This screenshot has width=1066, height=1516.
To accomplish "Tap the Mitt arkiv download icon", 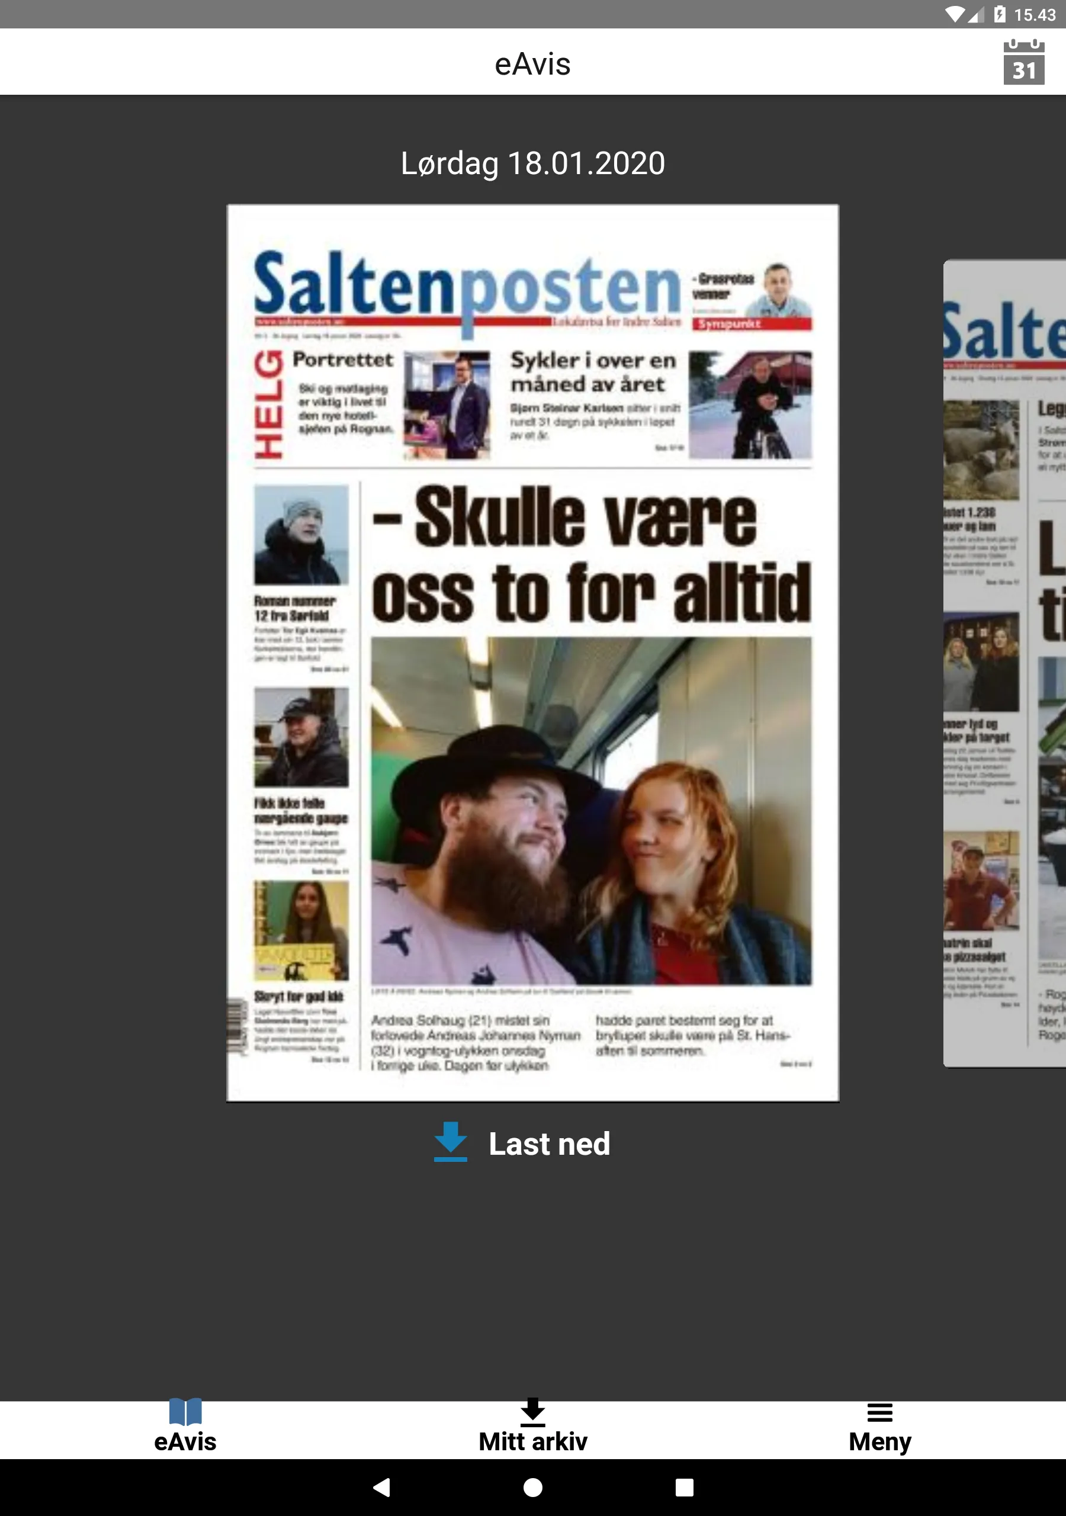I will [x=533, y=1412].
